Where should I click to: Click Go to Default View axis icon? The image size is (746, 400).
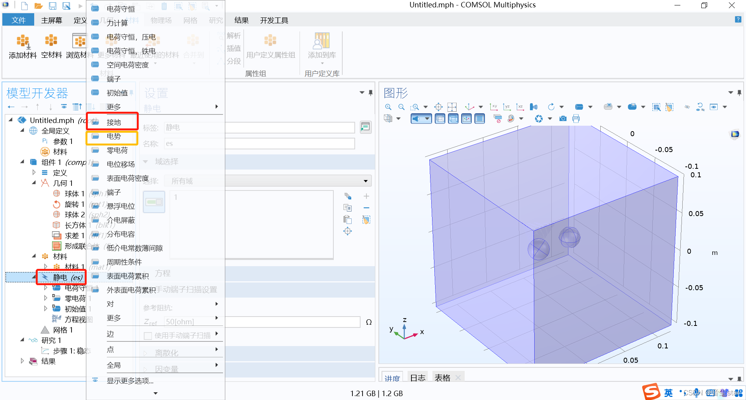pyautogui.click(x=469, y=107)
